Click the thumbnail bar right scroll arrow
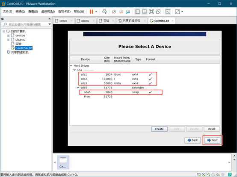 pos(229,162)
